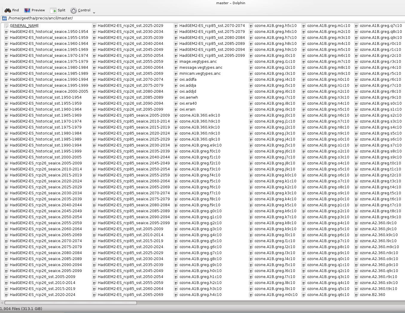This screenshot has height=313, width=405.
Task: Select icon of HadGEM2-ES_rcp26_seaice.2005-2009
Action: pyautogui.click(x=6, y=163)
